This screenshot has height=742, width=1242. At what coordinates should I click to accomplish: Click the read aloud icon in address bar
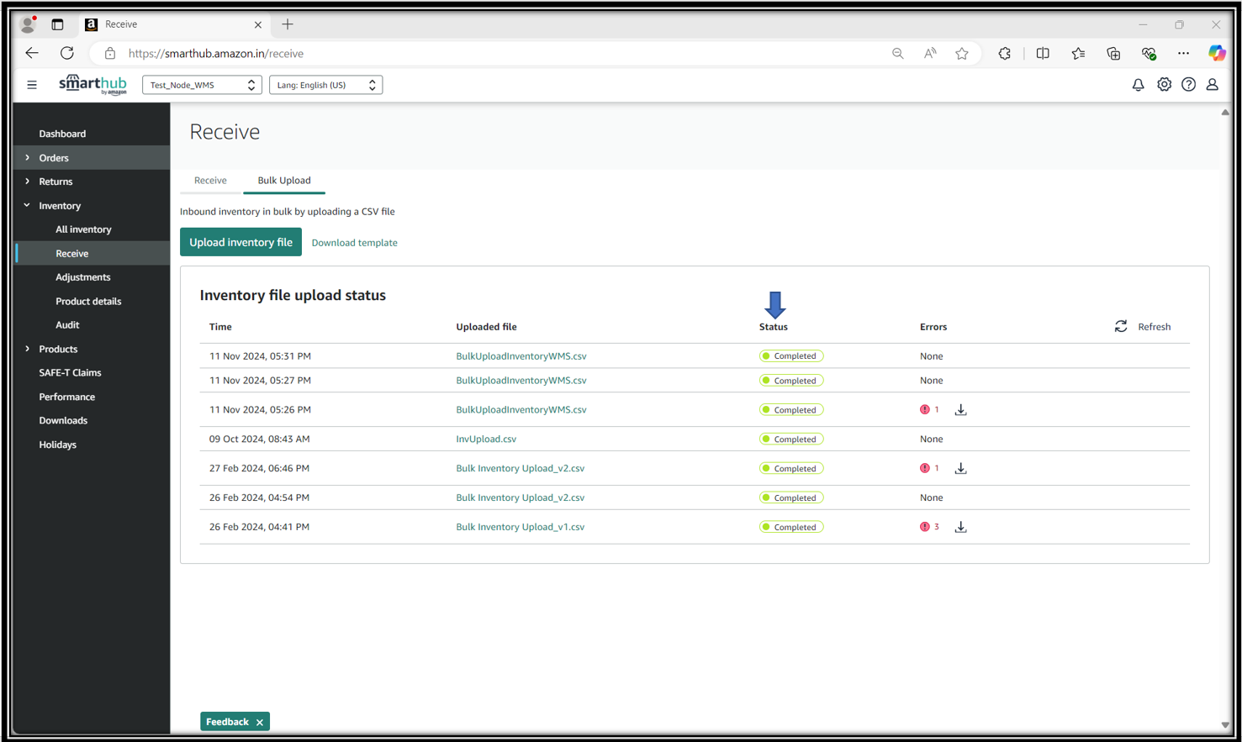click(x=930, y=53)
